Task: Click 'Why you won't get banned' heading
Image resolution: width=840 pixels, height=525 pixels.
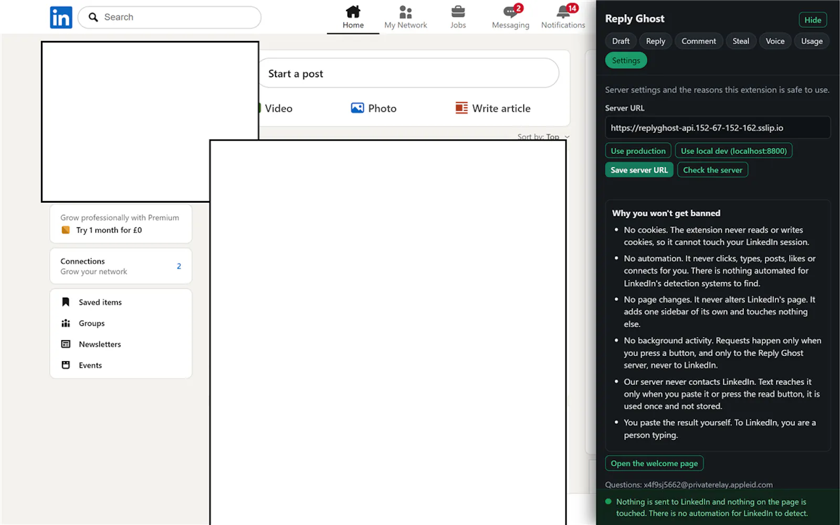Action: click(x=666, y=213)
